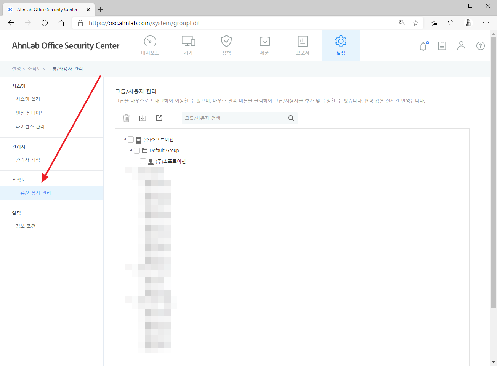Open the 정책 policy shield icon

tap(226, 46)
